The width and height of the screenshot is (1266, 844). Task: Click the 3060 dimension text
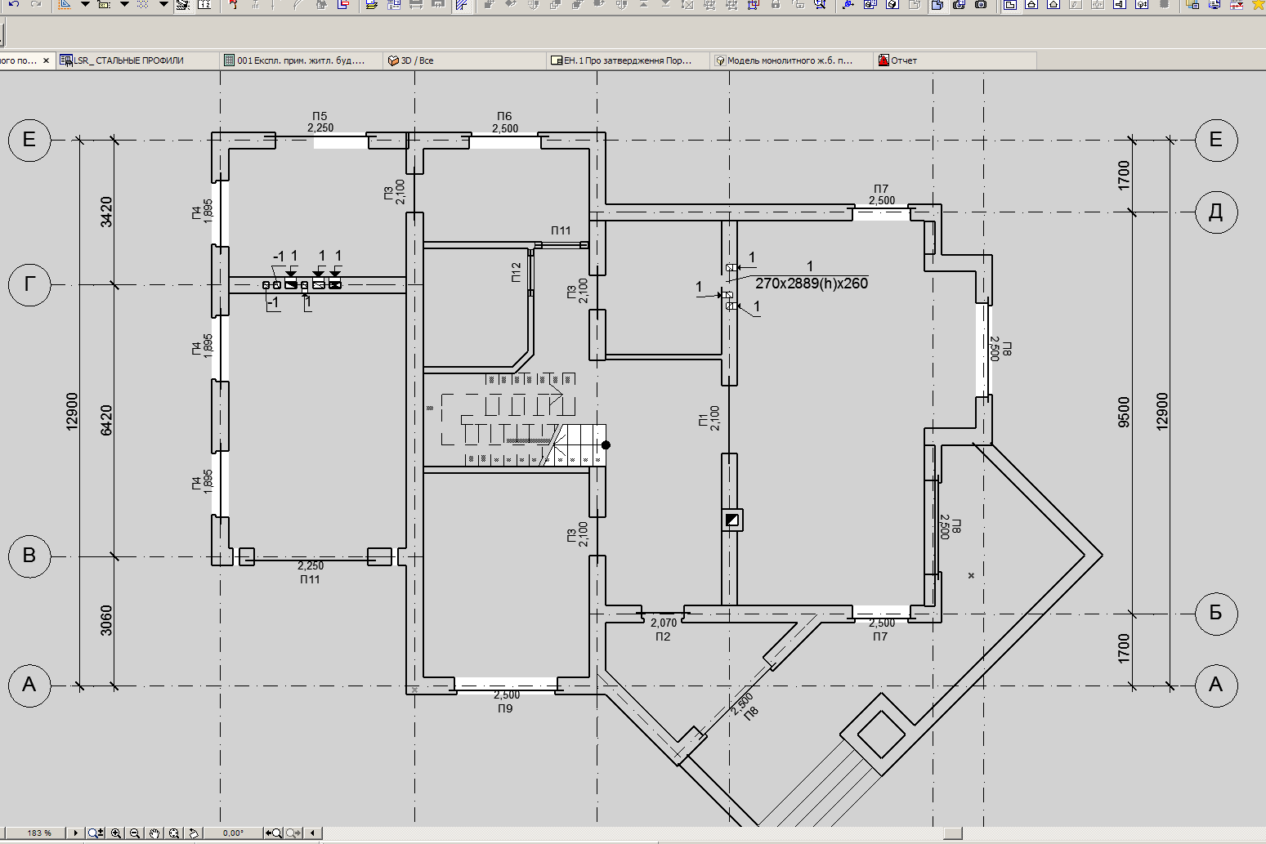pyautogui.click(x=105, y=621)
